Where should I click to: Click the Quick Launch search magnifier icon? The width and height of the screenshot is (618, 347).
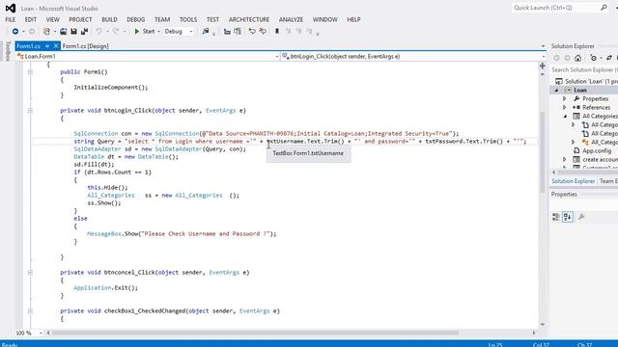604,8
